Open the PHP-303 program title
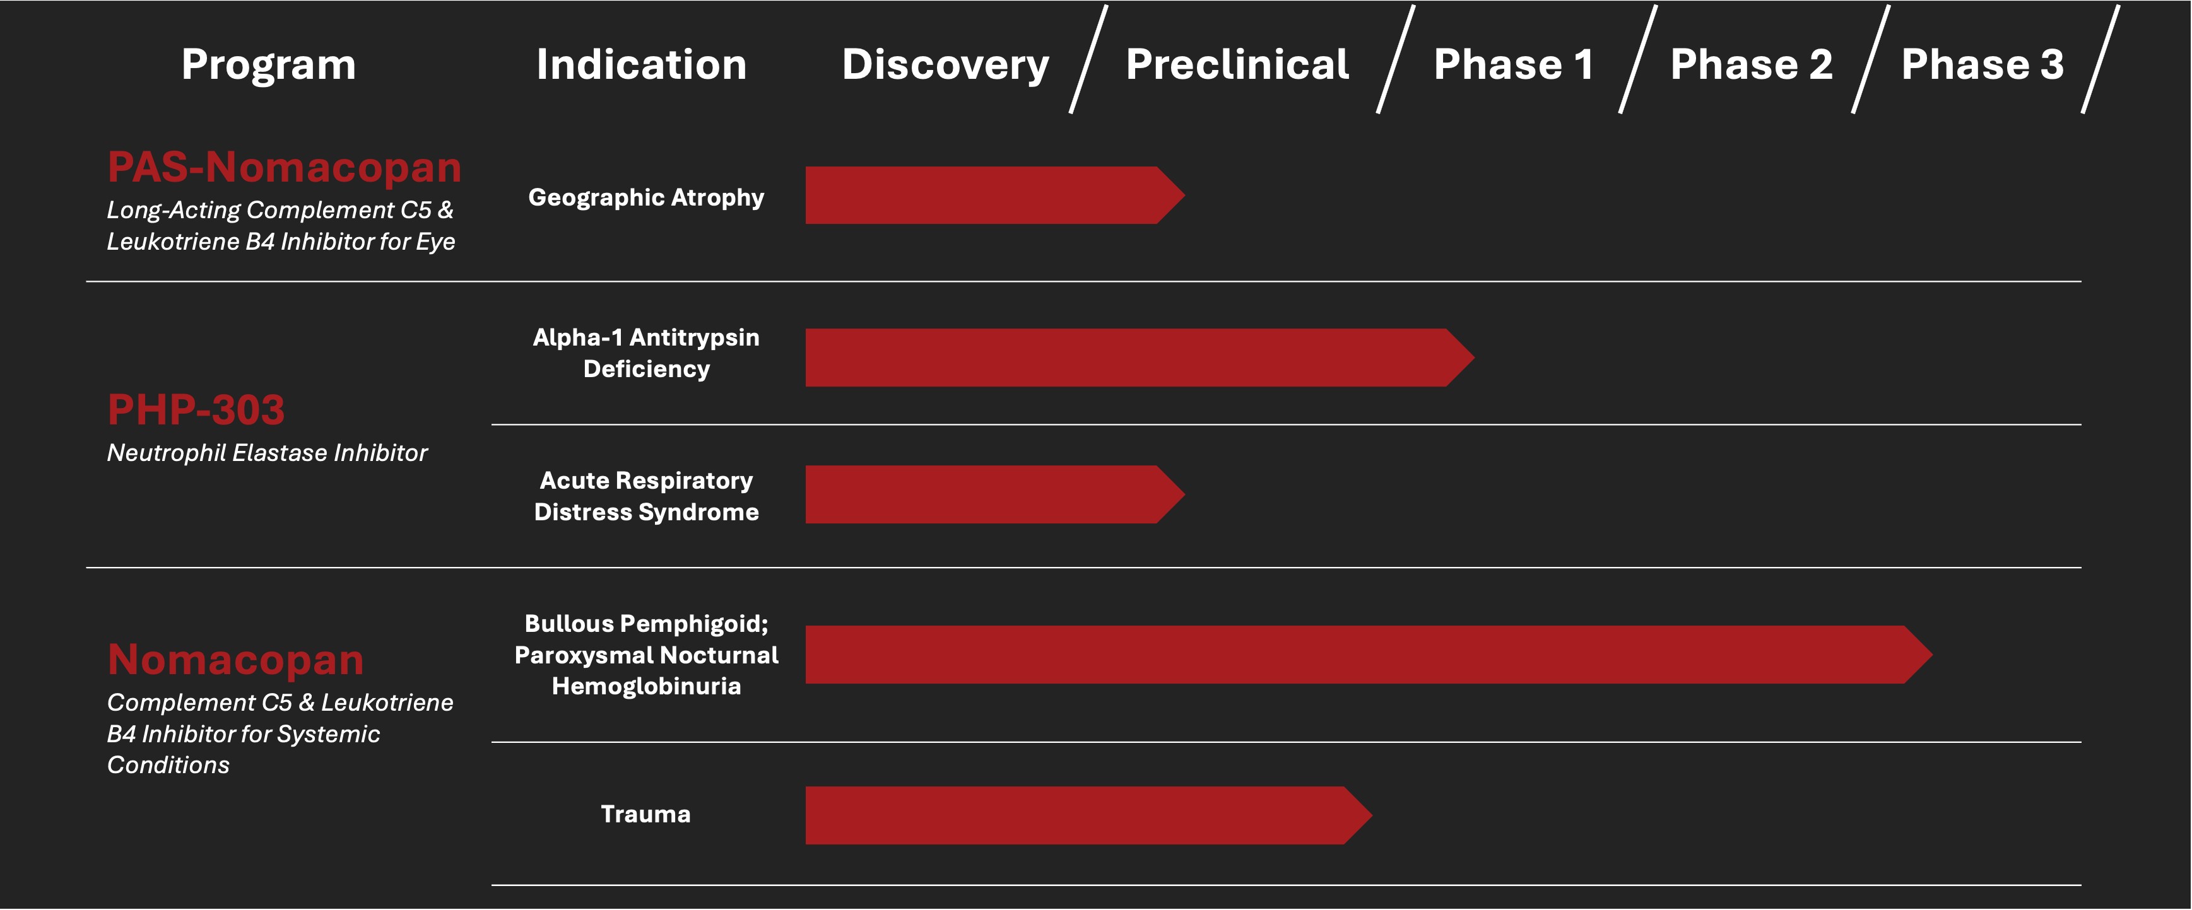 click(x=196, y=410)
